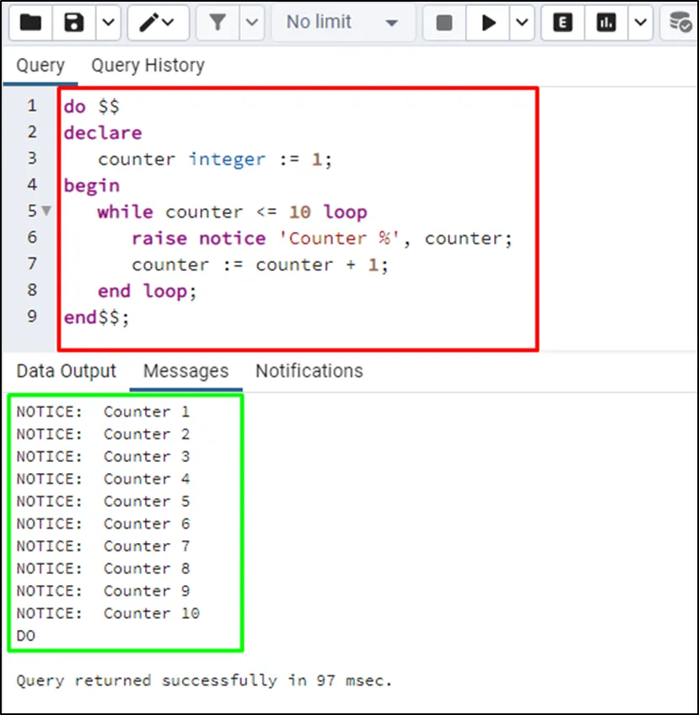Save the query with the floppy disk icon

[x=74, y=23]
